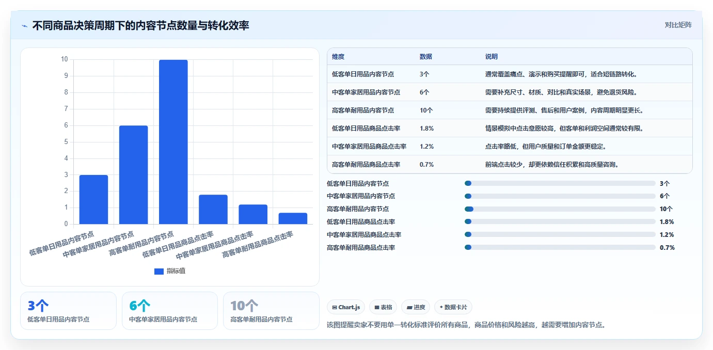713x350 pixels.
Task: Click the 1.8% label beside progress bar
Action: pos(667,222)
